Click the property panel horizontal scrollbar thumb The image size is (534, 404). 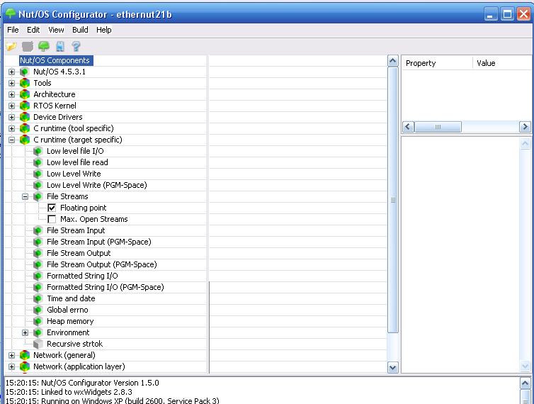(438, 127)
